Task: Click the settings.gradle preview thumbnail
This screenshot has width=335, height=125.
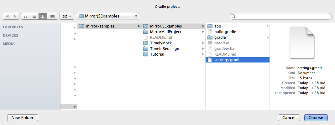Action: tap(302, 42)
